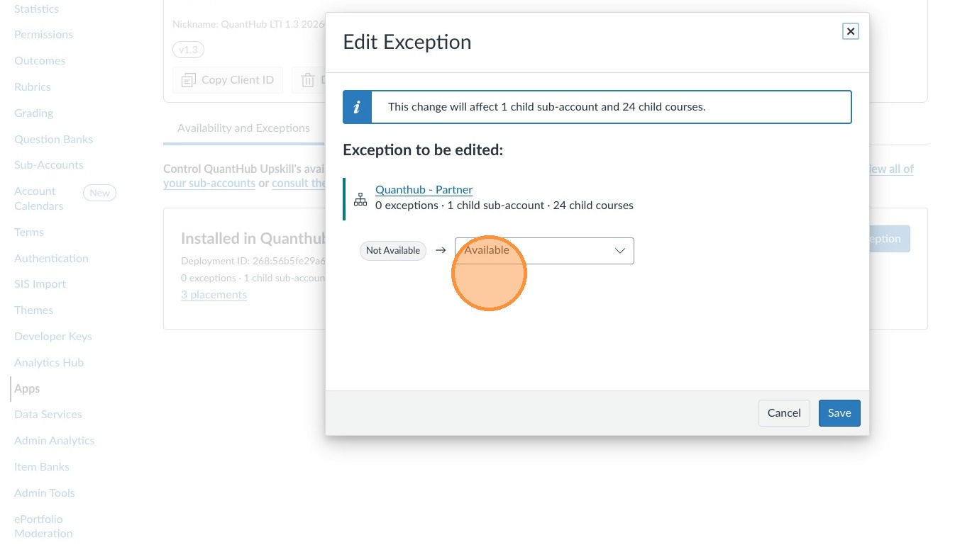This screenshot has width=977, height=545.
Task: Open the Available status dropdown
Action: coord(543,251)
